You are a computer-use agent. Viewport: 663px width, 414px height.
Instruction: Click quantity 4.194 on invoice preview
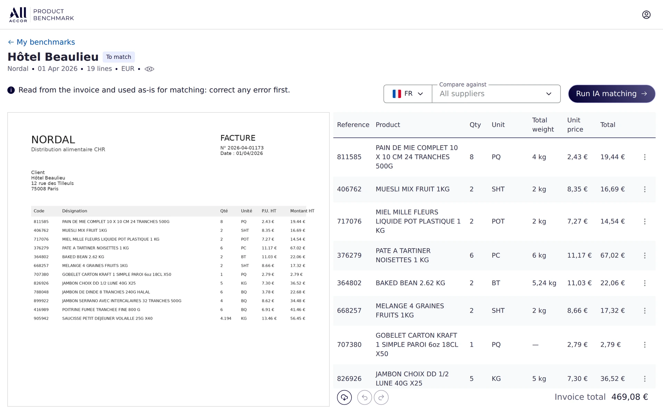(x=226, y=318)
